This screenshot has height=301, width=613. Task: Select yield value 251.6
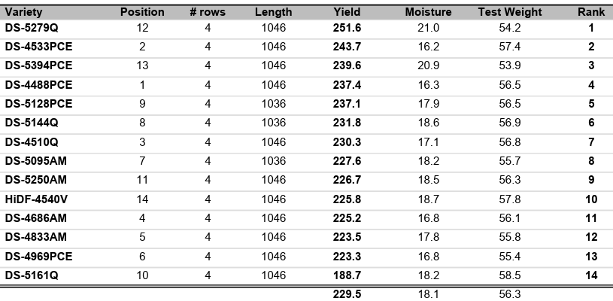click(x=347, y=28)
